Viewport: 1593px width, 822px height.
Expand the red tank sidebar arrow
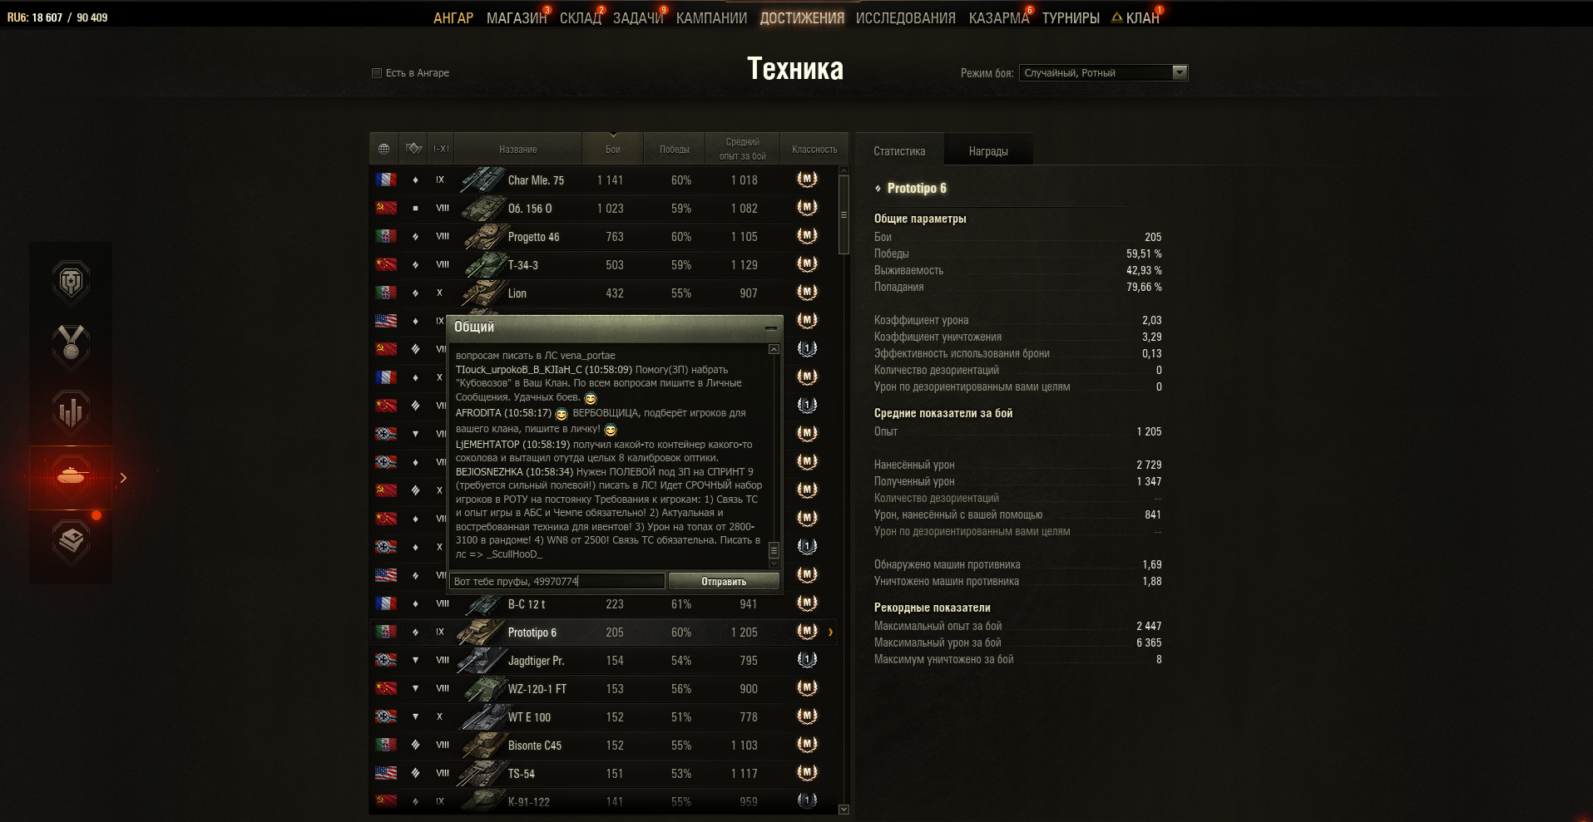(x=123, y=478)
